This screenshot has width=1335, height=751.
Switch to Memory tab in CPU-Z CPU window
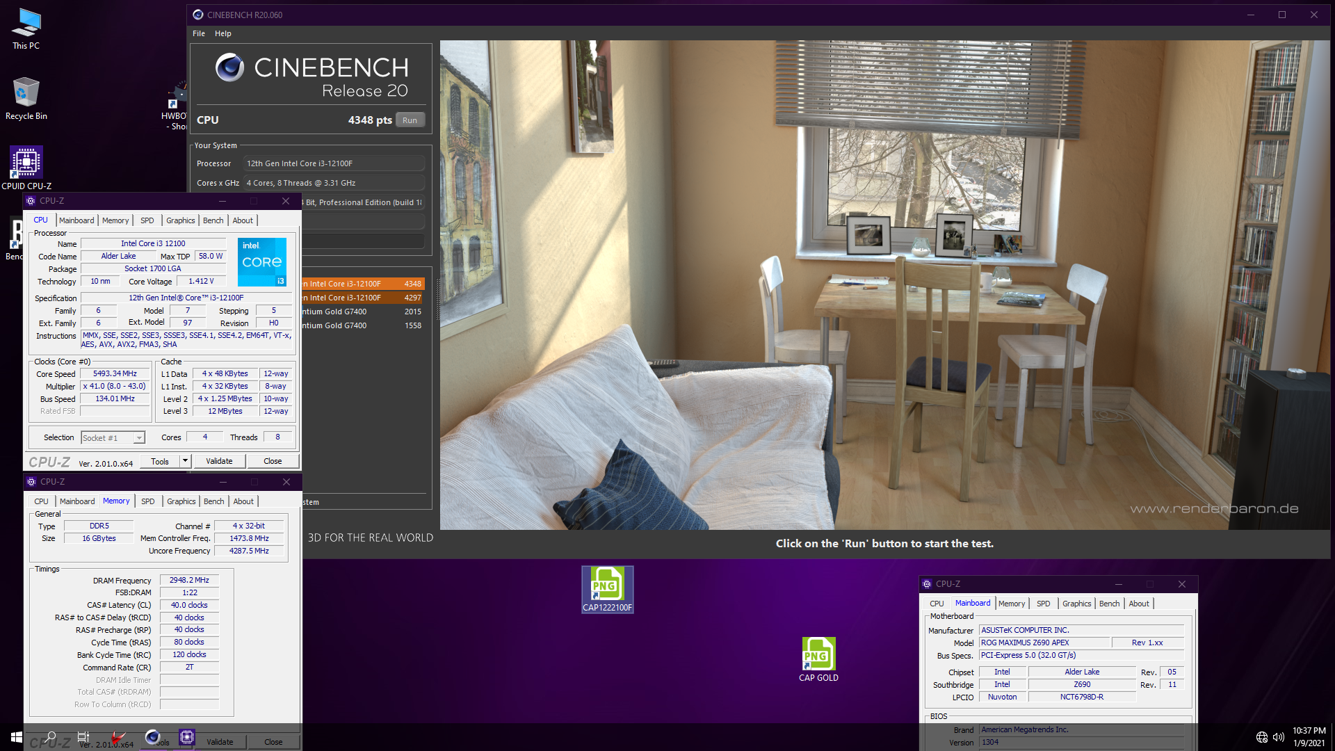[x=115, y=220]
